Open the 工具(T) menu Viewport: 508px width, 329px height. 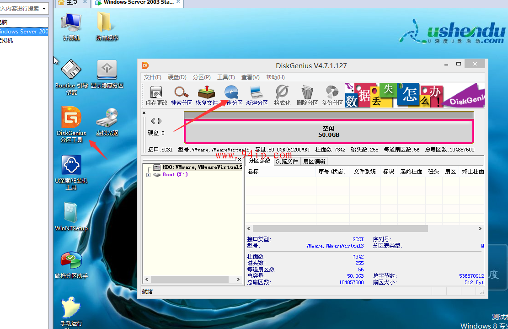click(x=226, y=77)
